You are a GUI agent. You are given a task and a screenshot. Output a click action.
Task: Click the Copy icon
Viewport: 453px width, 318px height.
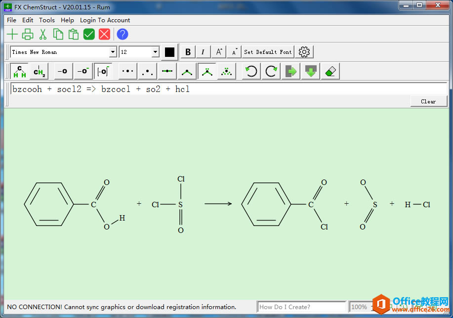point(58,34)
